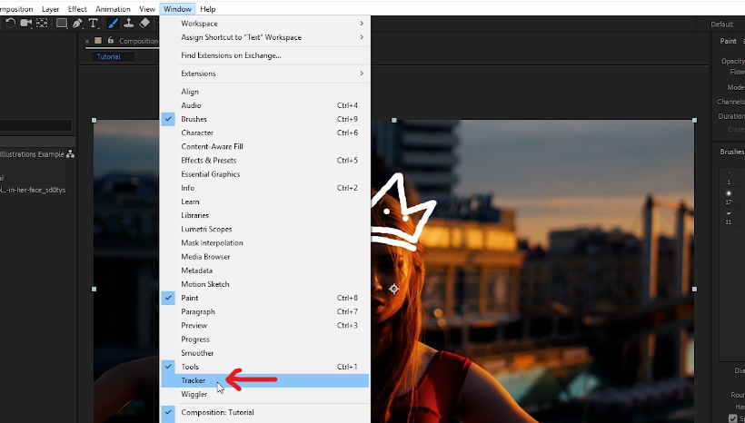Select the size 1 brush preset
This screenshot has height=423, width=745.
tap(729, 178)
